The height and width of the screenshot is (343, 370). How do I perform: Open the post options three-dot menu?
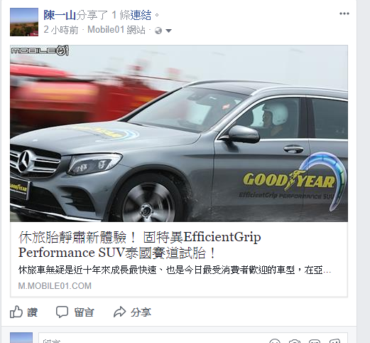tap(344, 14)
